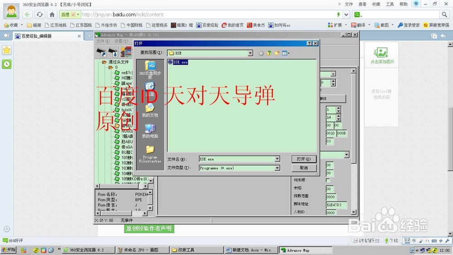Click the browser search magnifier icon
The height and width of the screenshot is (255, 453).
pyautogui.click(x=444, y=14)
